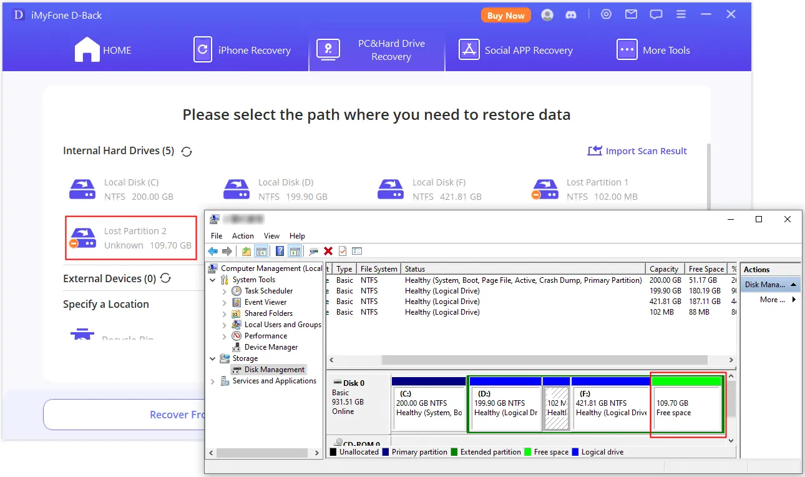Select Device Manager in the tree
The width and height of the screenshot is (805, 477).
pyautogui.click(x=271, y=347)
